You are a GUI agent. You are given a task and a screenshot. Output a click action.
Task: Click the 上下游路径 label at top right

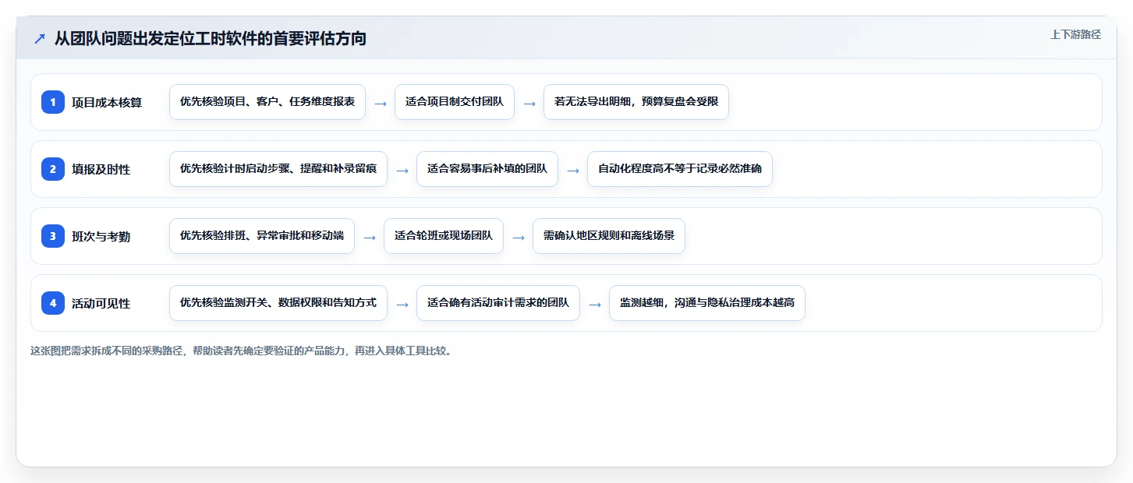point(1075,34)
